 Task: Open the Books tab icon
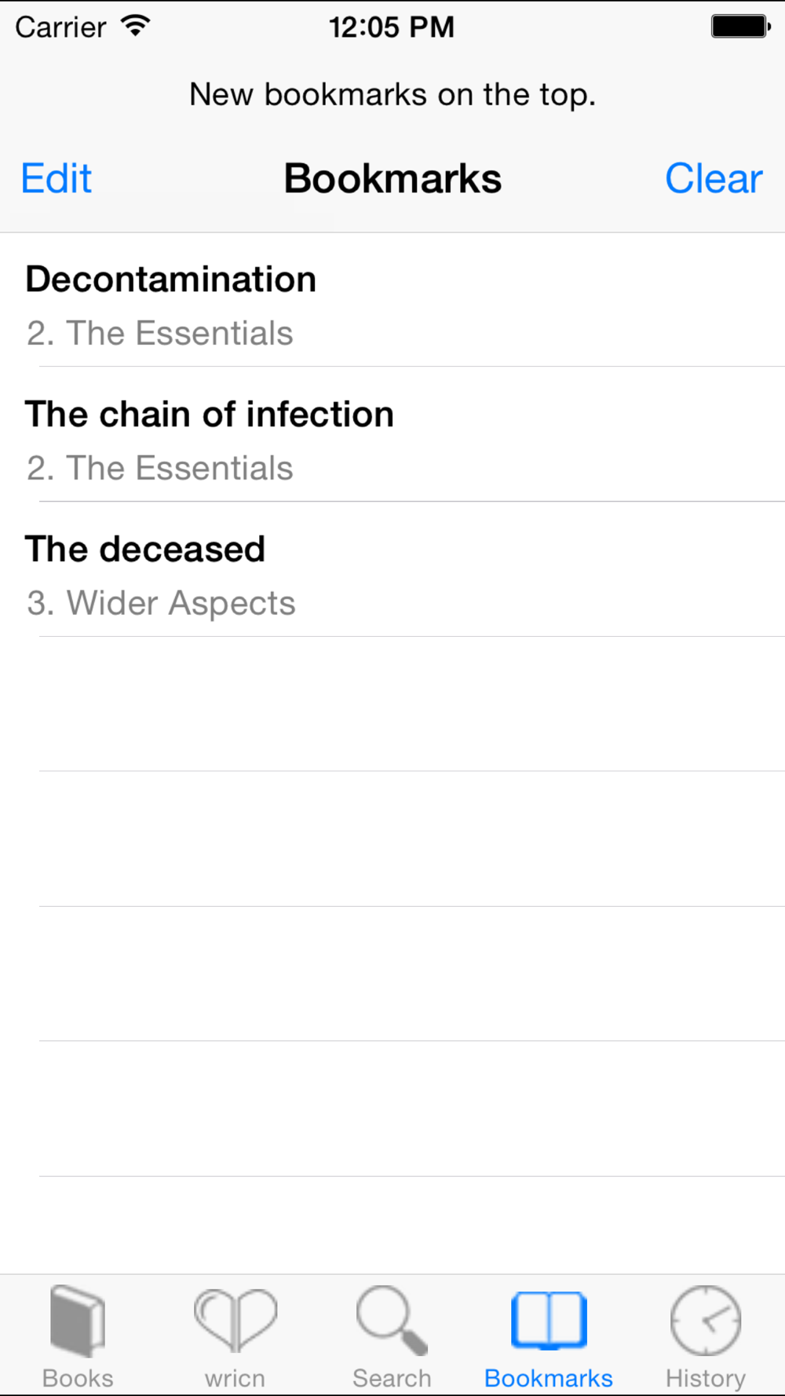coord(78,1321)
